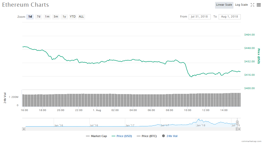The image size is (264, 144).
Task: Click the fullscreen expand icon
Action: pyautogui.click(x=253, y=5)
